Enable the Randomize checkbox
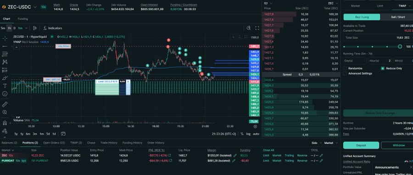Image resolution: width=413 pixels, height=175 pixels. [345, 68]
